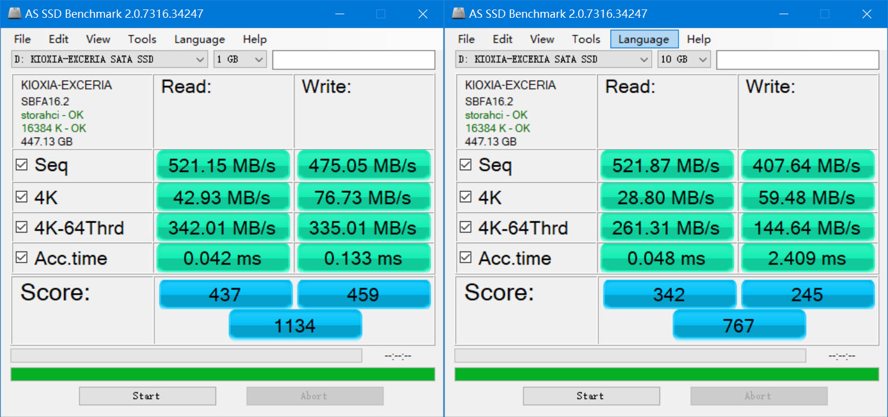Viewport: 888px width, 417px height.
Task: Click the text field in left window
Action: pyautogui.click(x=354, y=59)
